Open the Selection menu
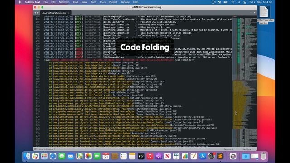Viewport: 290px width, 163px height. [x=64, y=2]
